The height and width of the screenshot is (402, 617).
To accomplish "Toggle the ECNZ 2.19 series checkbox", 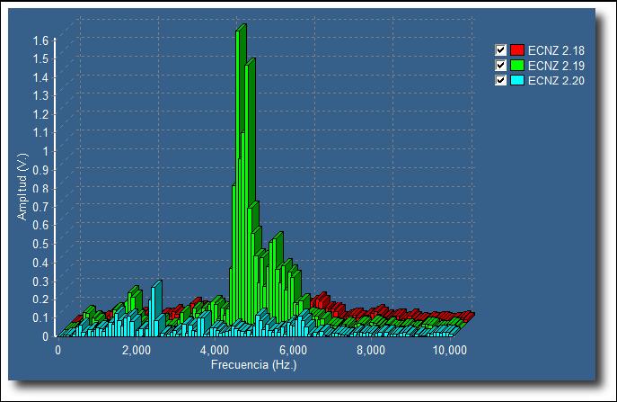I will tap(500, 65).
